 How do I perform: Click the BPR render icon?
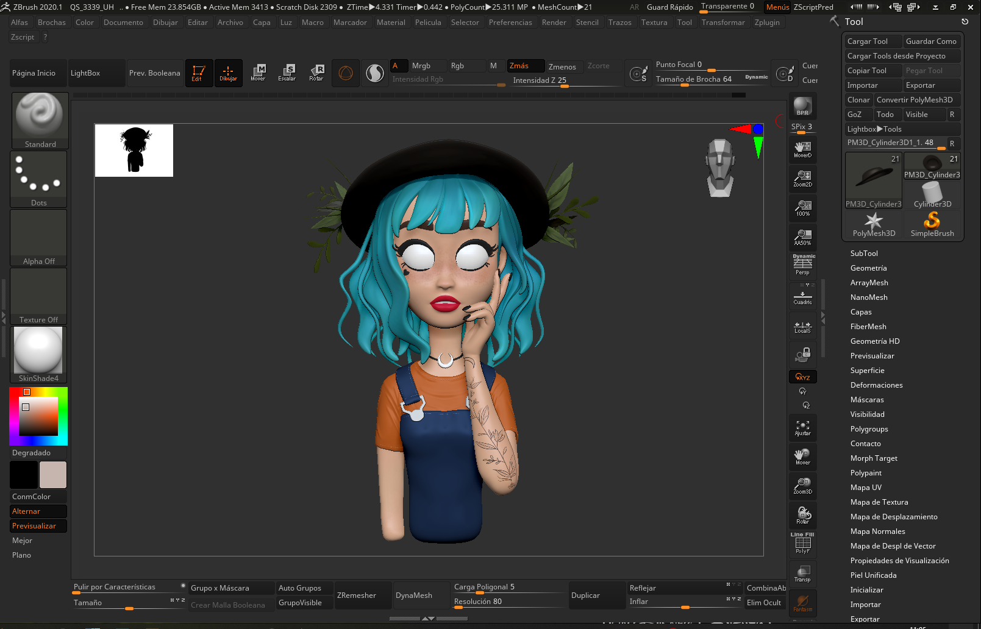[x=802, y=106]
